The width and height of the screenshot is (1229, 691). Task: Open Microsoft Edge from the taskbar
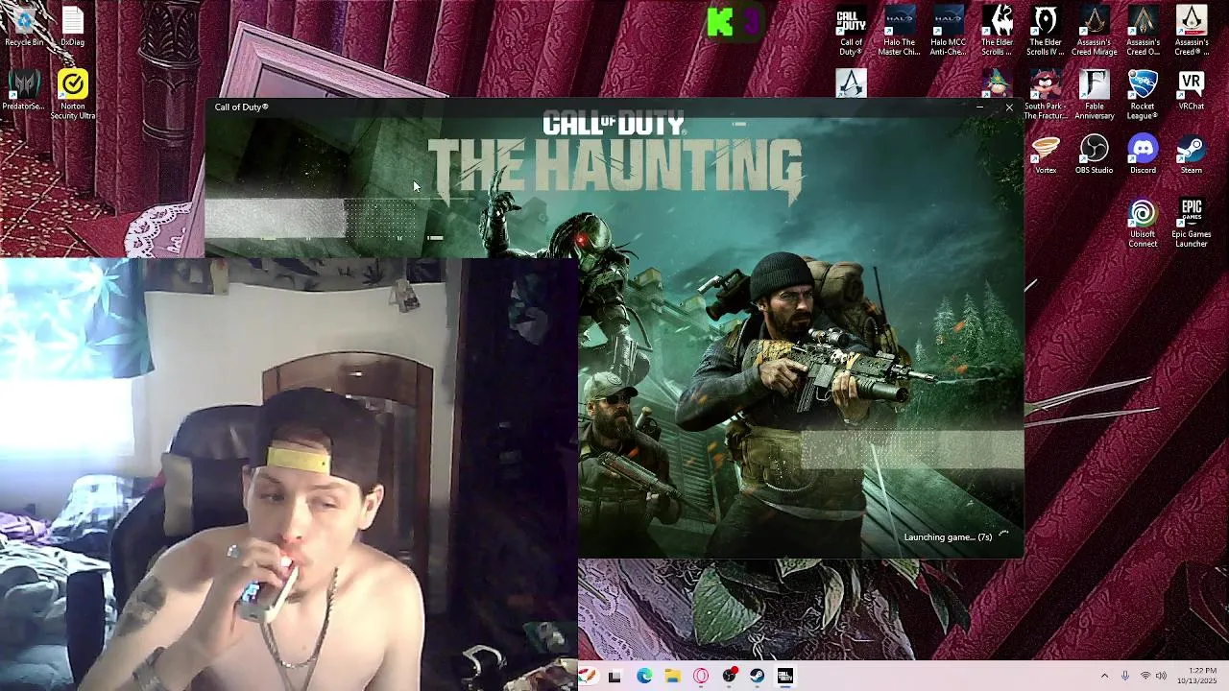pyautogui.click(x=644, y=676)
